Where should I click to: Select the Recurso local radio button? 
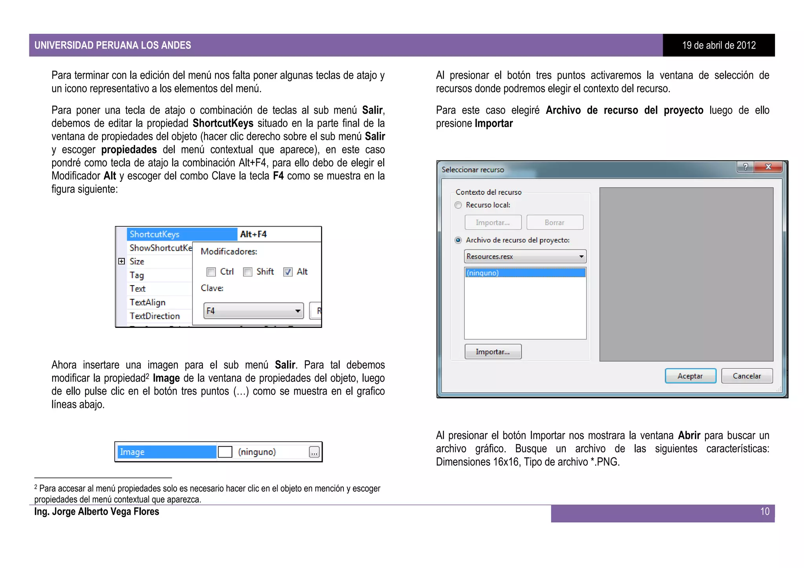click(x=458, y=205)
